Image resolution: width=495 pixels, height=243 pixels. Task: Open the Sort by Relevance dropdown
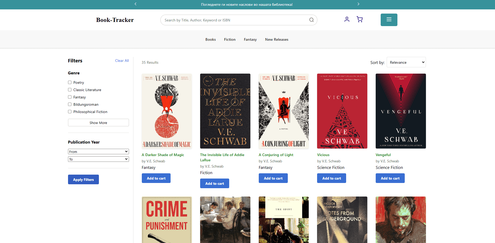coord(406,62)
